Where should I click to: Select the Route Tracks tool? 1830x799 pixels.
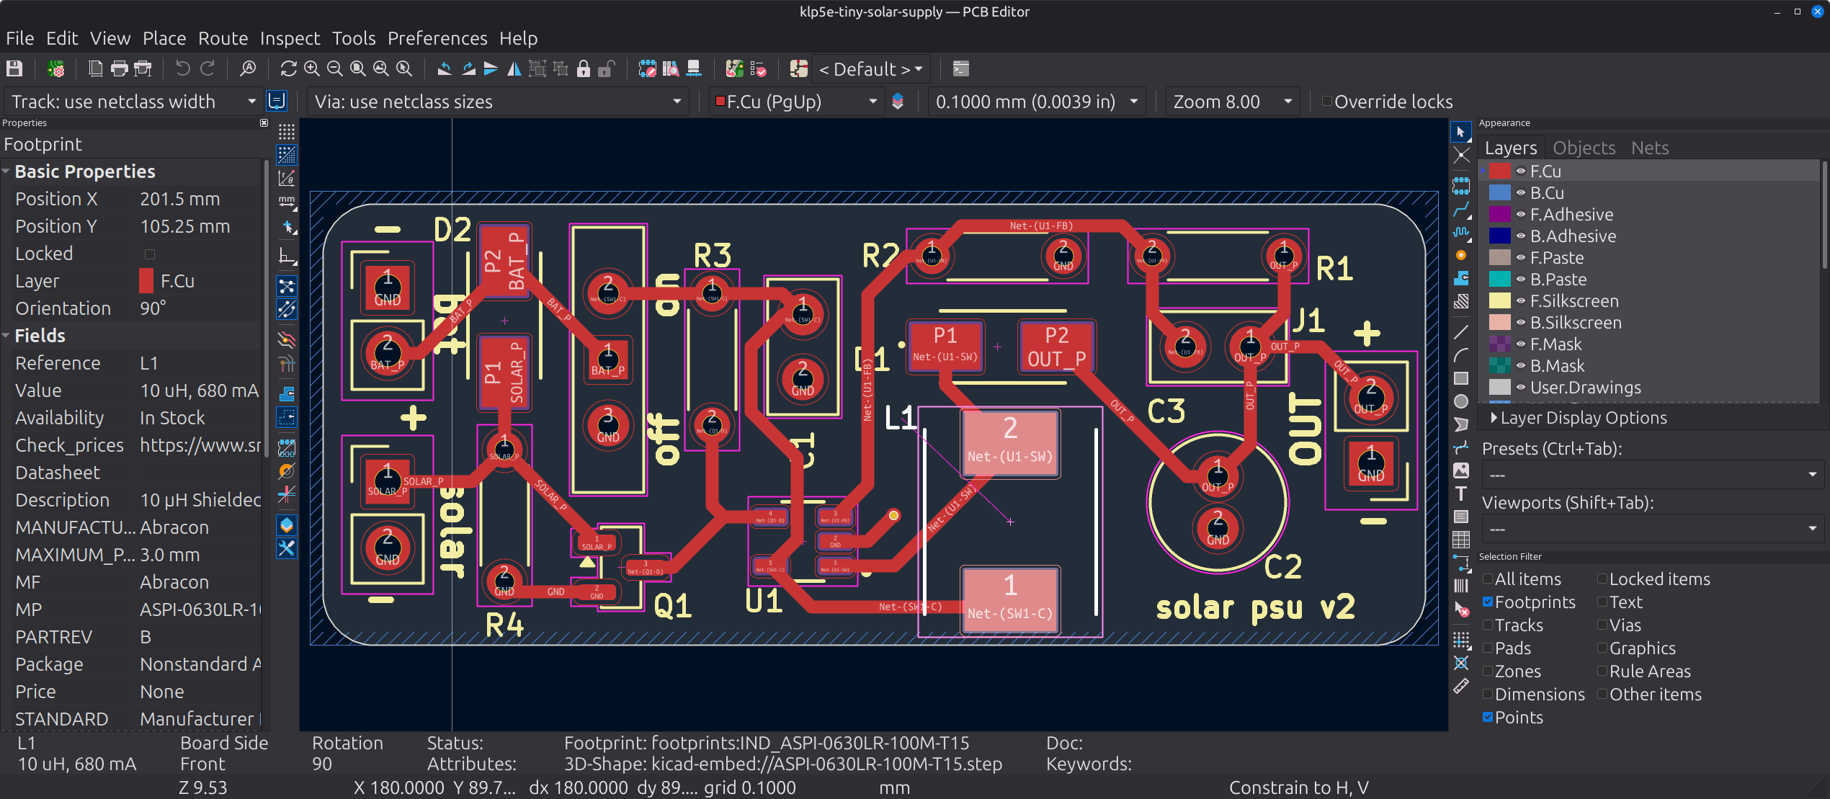pos(1460,210)
